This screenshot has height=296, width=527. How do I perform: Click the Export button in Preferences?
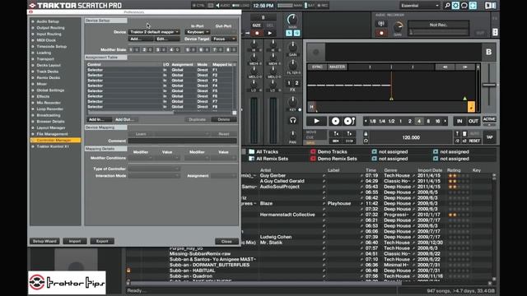[x=102, y=241]
